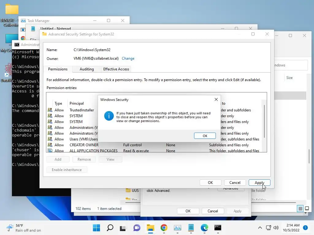Close the Windows Security dialog with X
The height and width of the screenshot is (235, 314).
coord(216,99)
